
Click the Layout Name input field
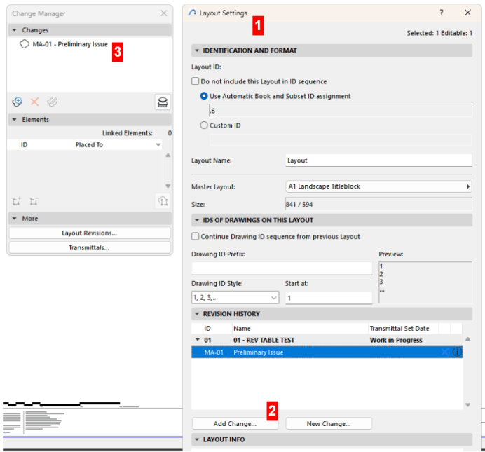click(x=378, y=160)
